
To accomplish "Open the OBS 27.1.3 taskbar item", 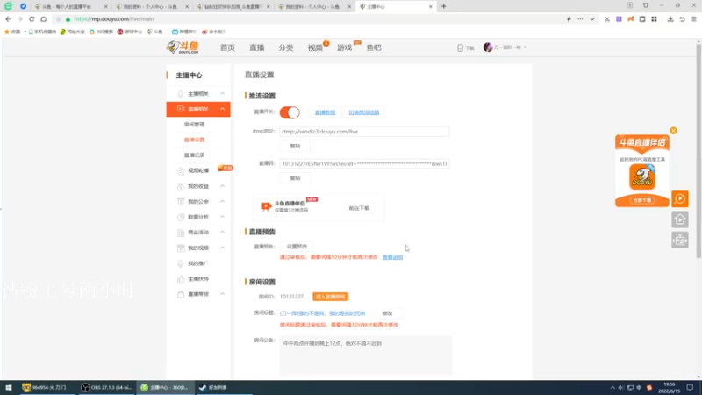I will coord(106,387).
